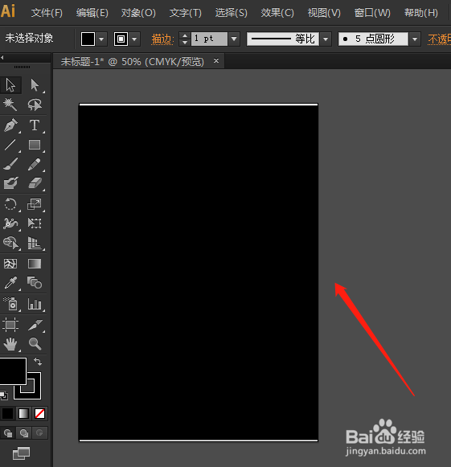Select the Line Segment tool

click(x=10, y=145)
